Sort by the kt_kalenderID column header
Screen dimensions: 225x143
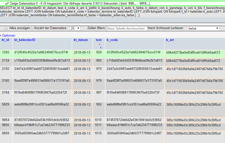point(25,40)
